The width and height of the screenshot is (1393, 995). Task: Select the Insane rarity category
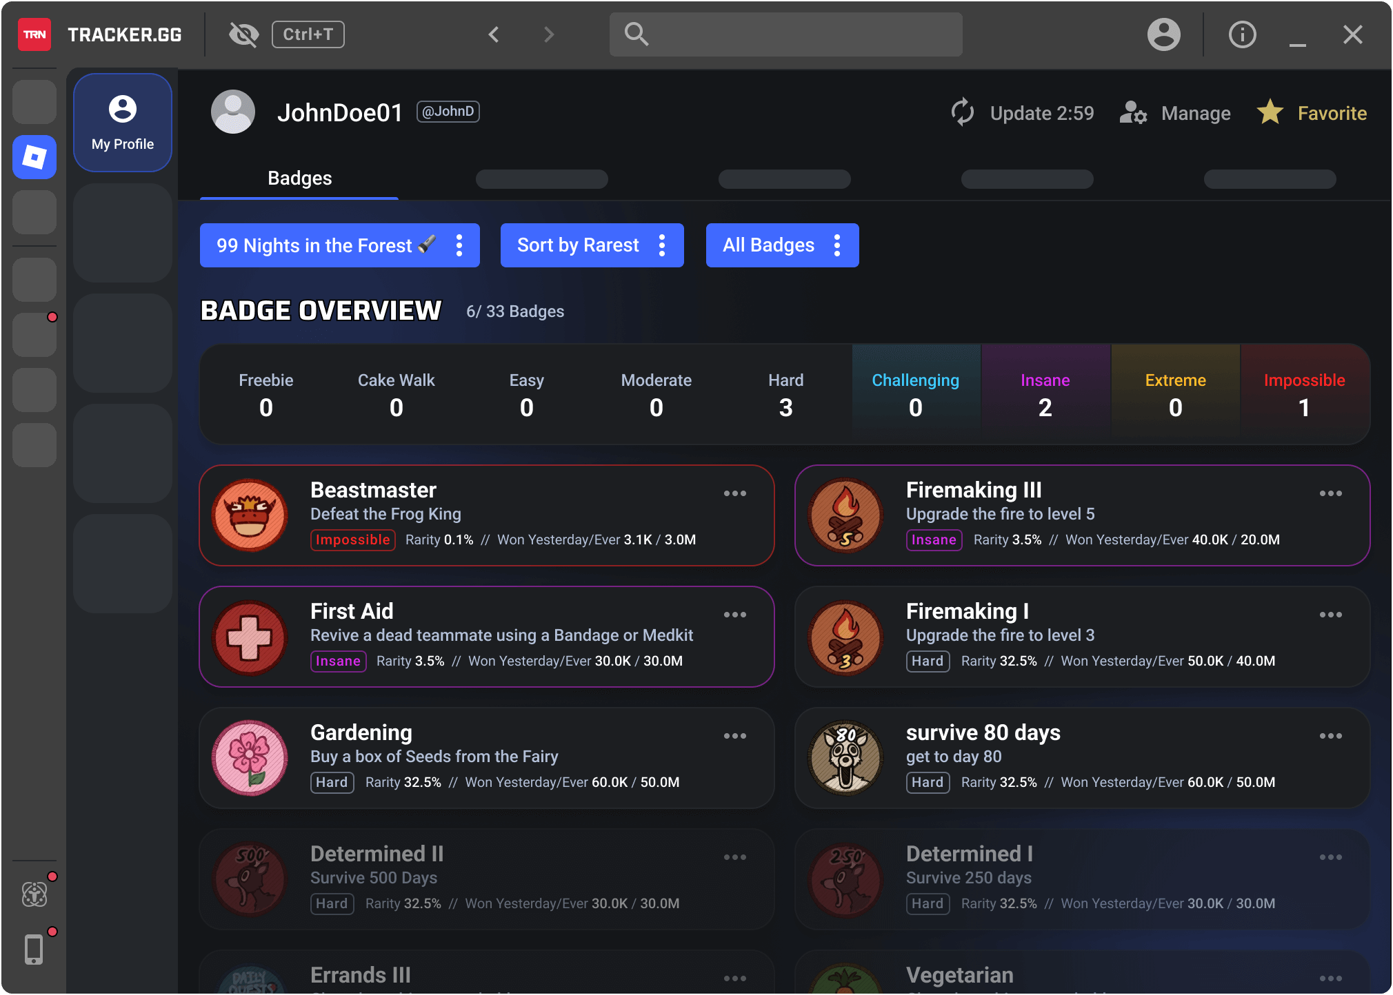click(x=1045, y=395)
